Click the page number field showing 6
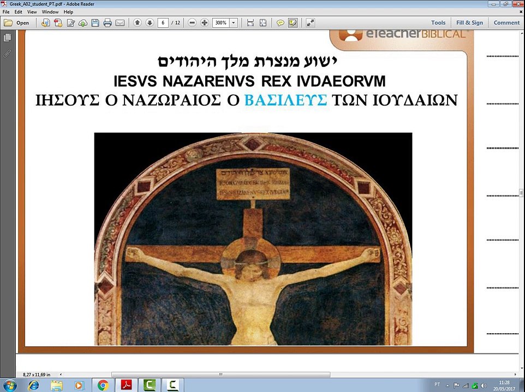525x392 pixels. coord(163,23)
